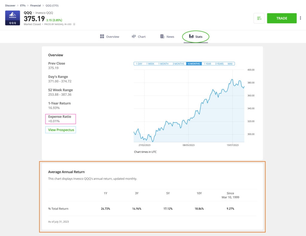Image resolution: width=306 pixels, height=236 pixels.
Task: Click the 10Y return value 18.84%
Action: click(x=199, y=209)
